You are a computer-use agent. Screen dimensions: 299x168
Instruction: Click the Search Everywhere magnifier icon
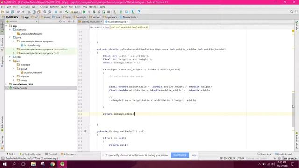[292, 12]
